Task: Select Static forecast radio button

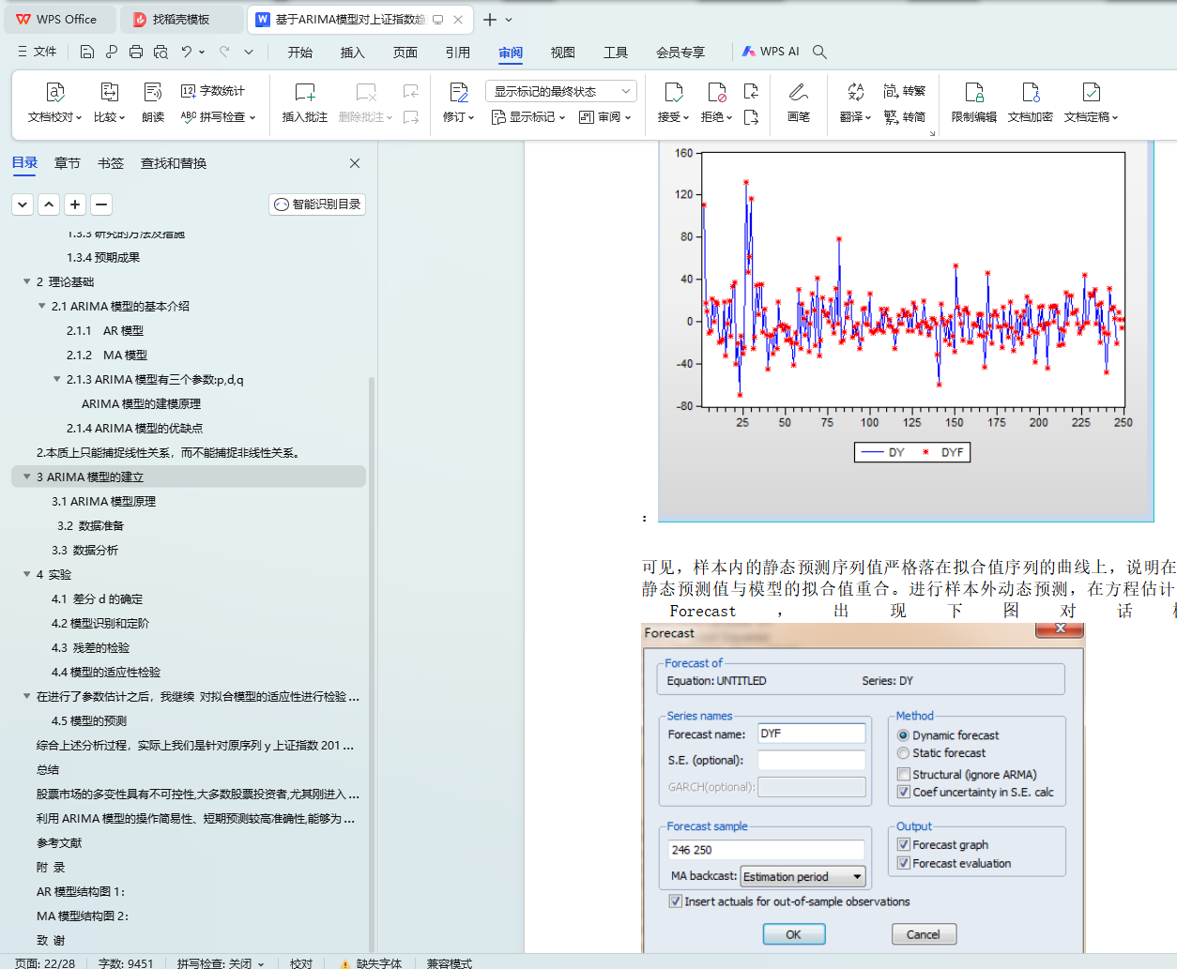Action: pyautogui.click(x=903, y=753)
